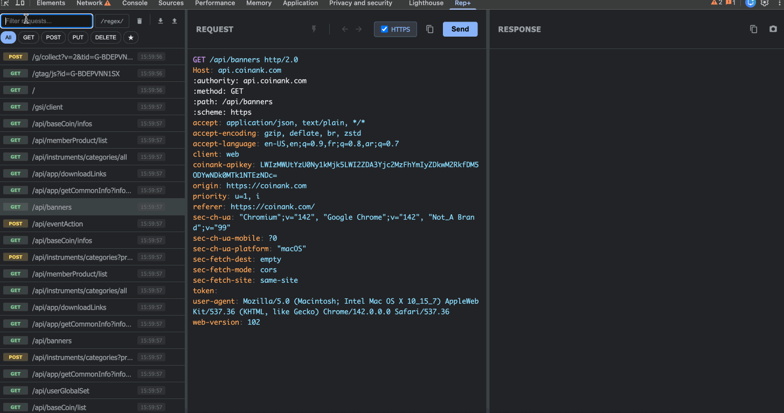Image resolution: width=784 pixels, height=413 pixels.
Task: Click the coinank-apikey header in request
Action: pyautogui.click(x=336, y=170)
